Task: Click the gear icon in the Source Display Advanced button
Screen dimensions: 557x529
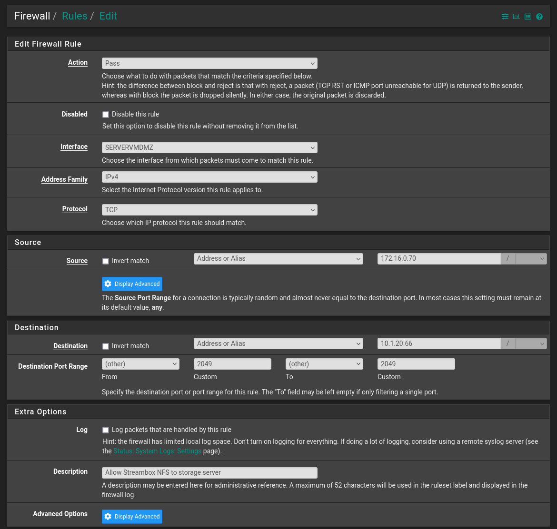Action: point(108,284)
